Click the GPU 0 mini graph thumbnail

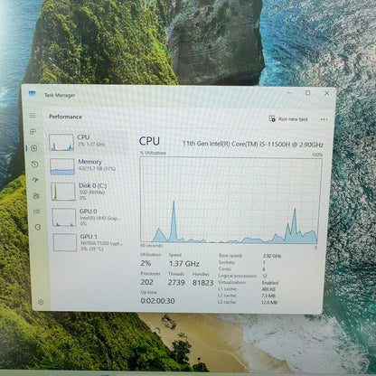tap(64, 217)
